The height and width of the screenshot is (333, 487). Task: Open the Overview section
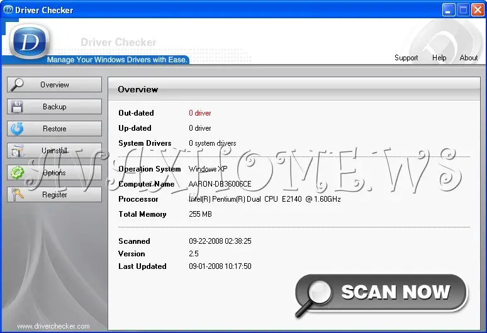[54, 85]
